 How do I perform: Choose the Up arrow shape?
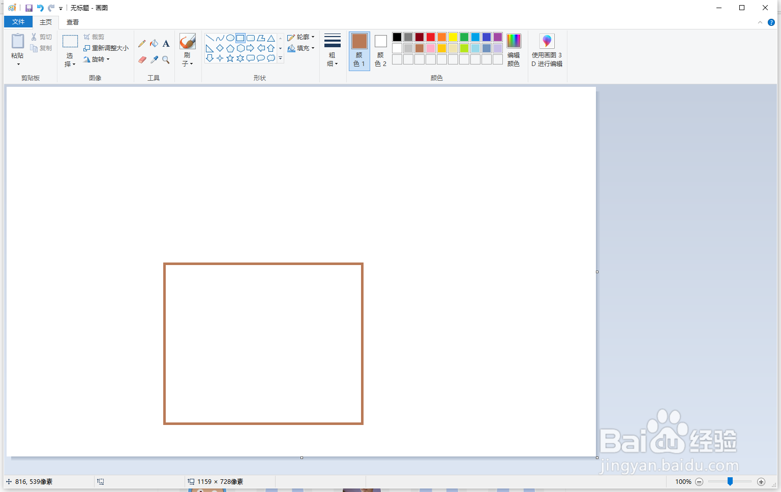coord(271,48)
